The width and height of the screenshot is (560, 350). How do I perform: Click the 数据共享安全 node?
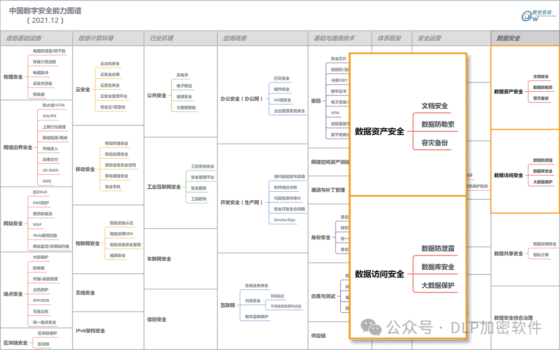tap(509, 254)
